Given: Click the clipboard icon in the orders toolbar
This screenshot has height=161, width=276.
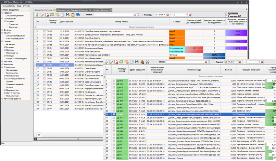Looking at the screenshot, I should click(73, 15).
